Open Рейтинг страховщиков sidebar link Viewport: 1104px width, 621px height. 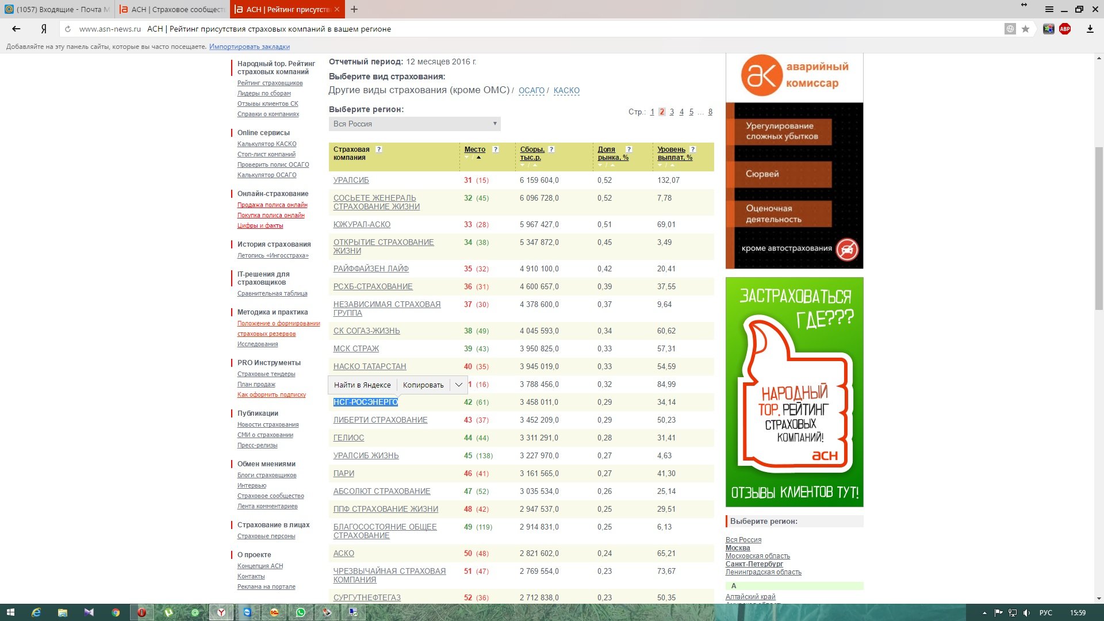tap(270, 83)
